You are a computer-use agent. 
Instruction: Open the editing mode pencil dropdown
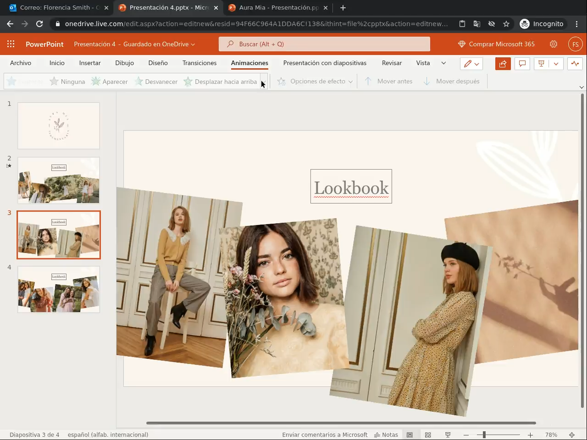(471, 64)
